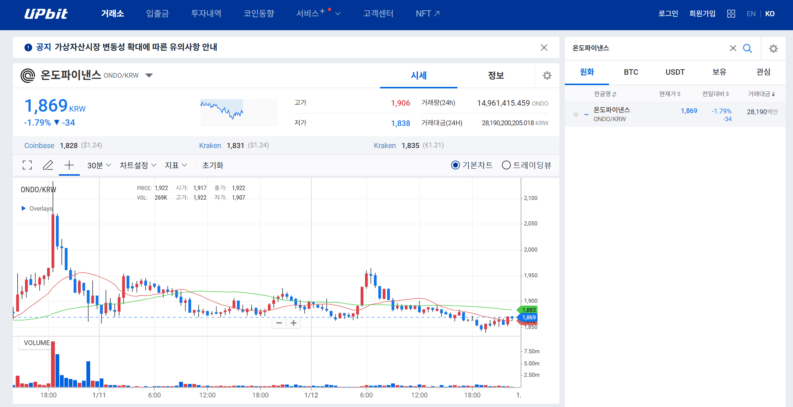Select the 트레이딩뷰 chart option
Screen dimensions: 793x407
[507, 165]
